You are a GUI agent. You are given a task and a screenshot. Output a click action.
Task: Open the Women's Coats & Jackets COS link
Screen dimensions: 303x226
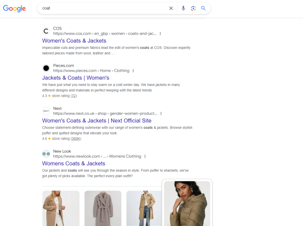click(x=74, y=41)
